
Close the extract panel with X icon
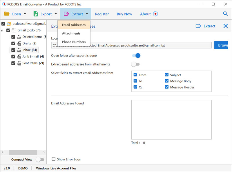coord(226,26)
